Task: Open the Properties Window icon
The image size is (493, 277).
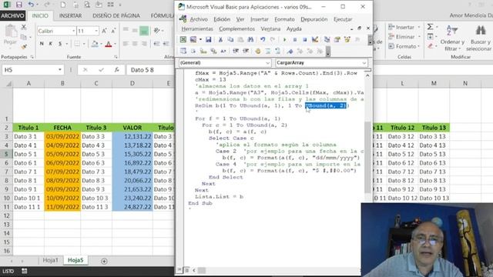Action: [x=337, y=39]
